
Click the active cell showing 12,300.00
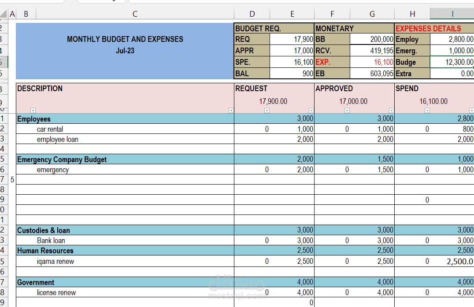coord(452,62)
